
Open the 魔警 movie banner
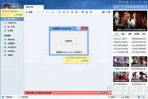point(130,21)
